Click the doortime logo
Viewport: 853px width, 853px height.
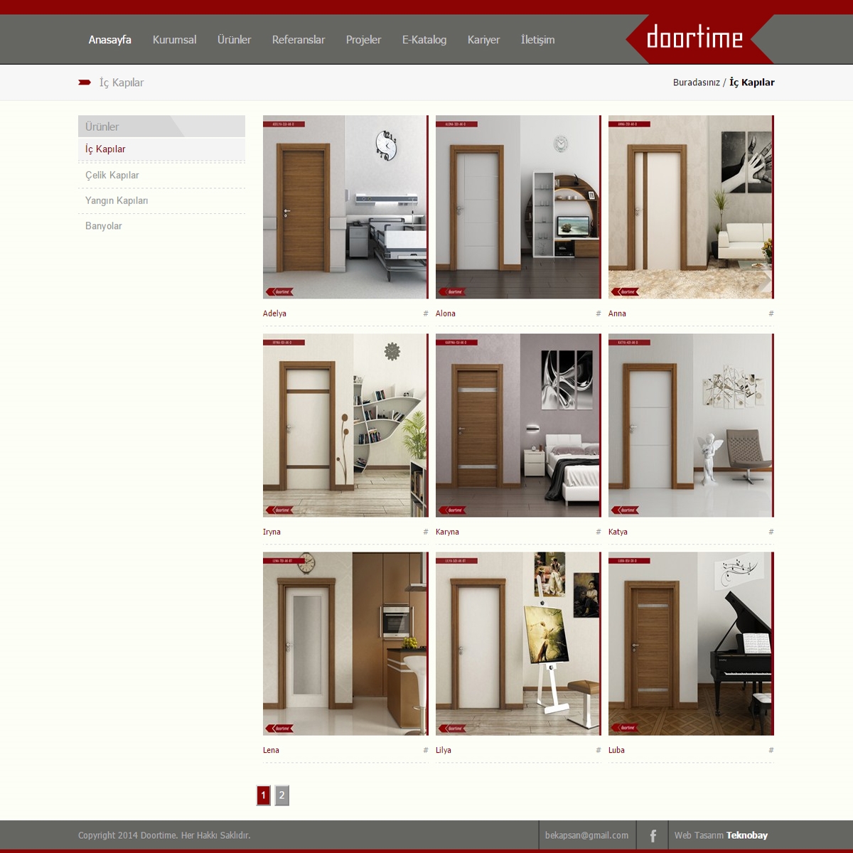click(x=694, y=38)
